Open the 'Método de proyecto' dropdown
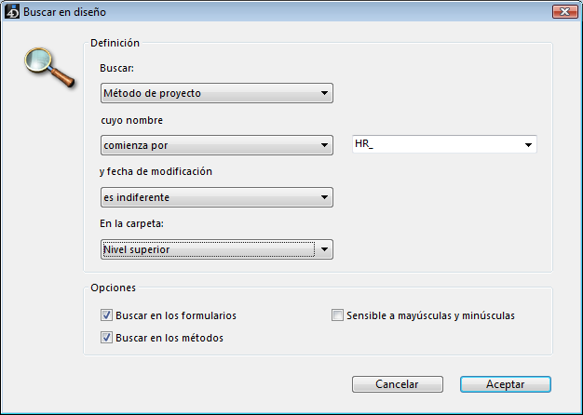This screenshot has height=415, width=583. coord(216,93)
